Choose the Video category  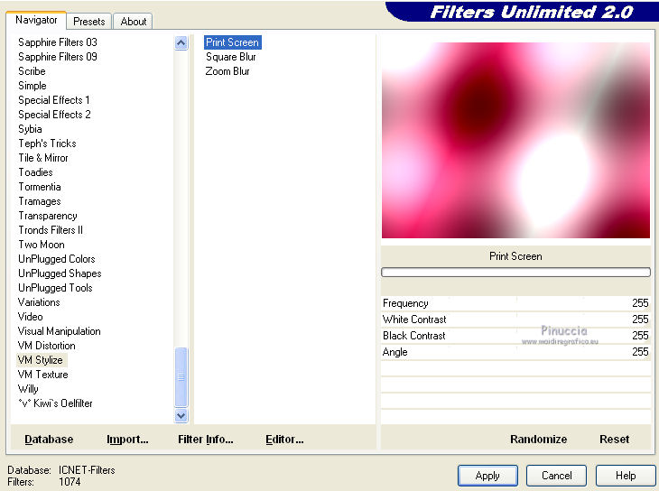pos(31,317)
